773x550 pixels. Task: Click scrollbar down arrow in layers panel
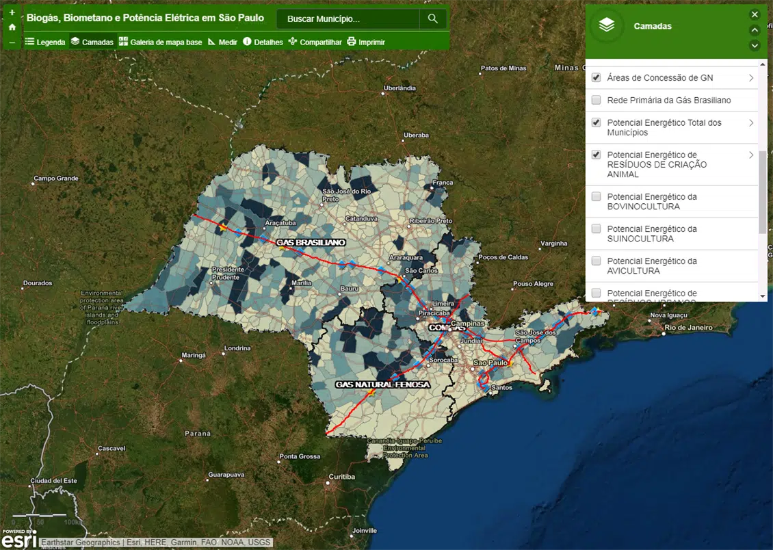(x=763, y=296)
